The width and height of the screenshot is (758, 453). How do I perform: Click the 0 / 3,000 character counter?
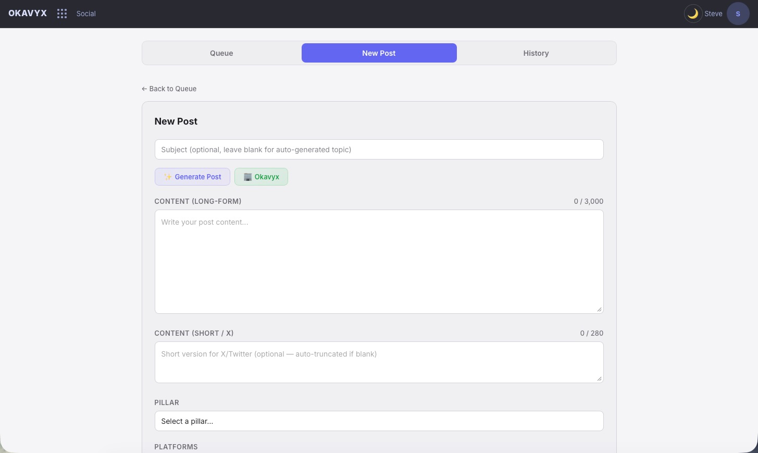pos(588,201)
